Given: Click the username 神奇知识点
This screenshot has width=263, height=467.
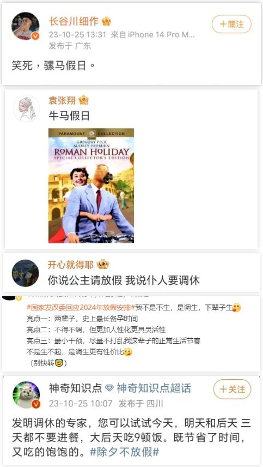Looking at the screenshot, I should (76, 388).
